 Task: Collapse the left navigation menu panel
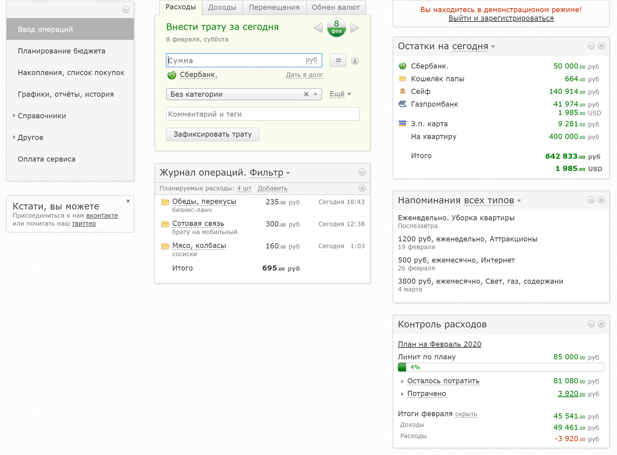pos(126,10)
